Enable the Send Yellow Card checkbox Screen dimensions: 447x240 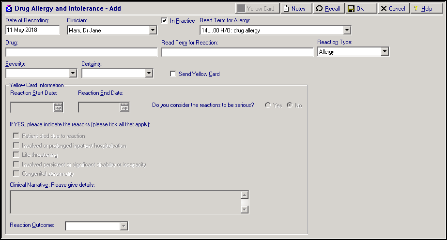[x=173, y=74]
